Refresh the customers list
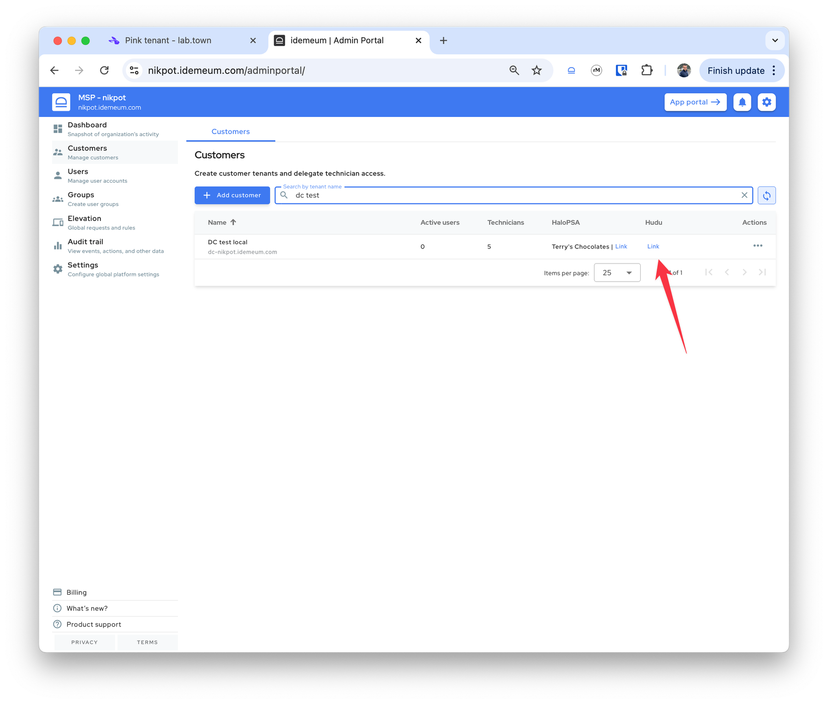The image size is (828, 704). 767,196
